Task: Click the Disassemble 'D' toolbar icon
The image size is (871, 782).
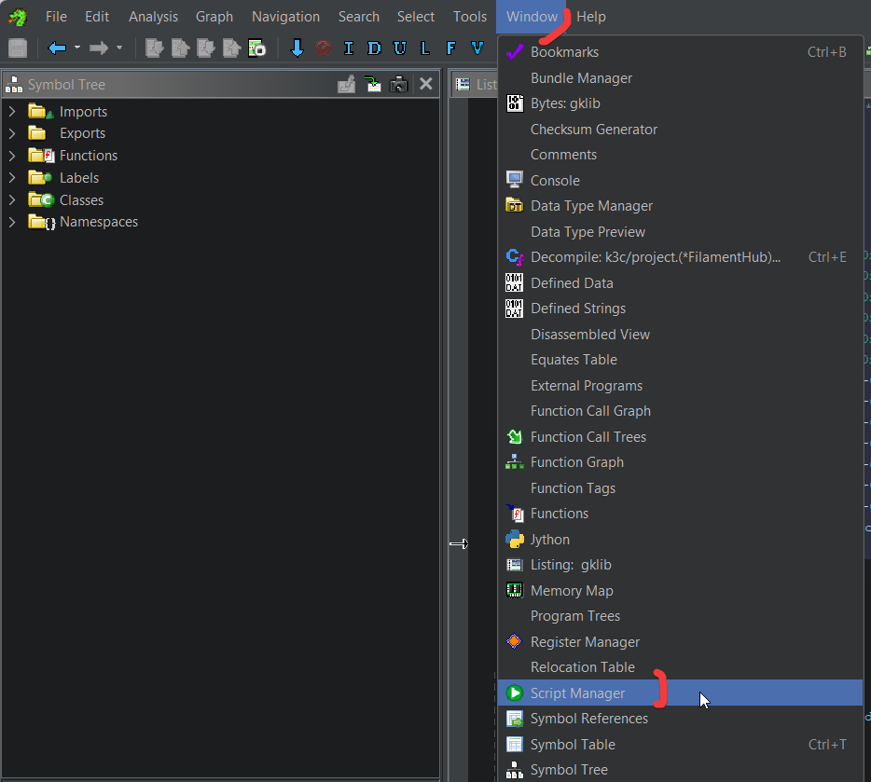Action: 374,48
